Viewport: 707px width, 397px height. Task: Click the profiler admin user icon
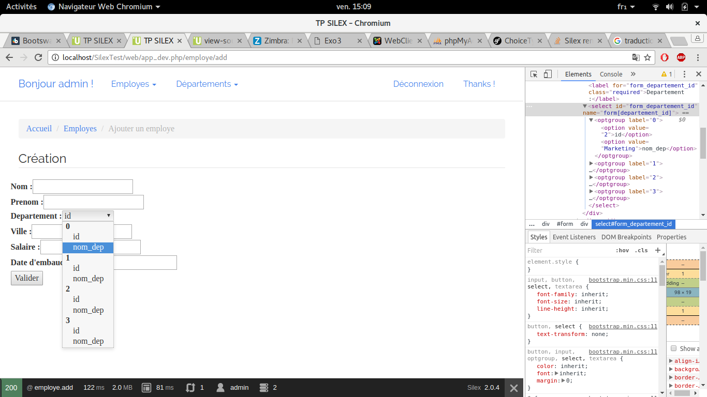tap(220, 387)
